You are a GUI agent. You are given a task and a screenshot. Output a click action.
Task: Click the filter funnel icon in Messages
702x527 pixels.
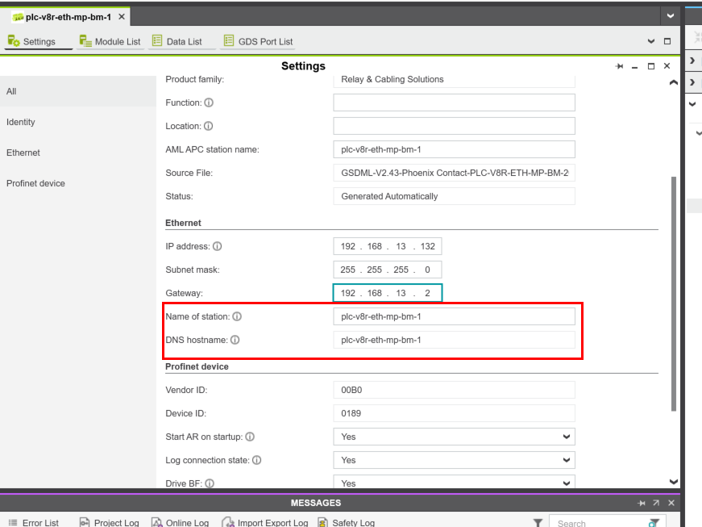pos(538,523)
